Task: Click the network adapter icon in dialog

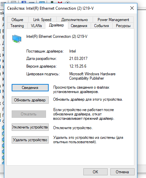Action: [17, 39]
